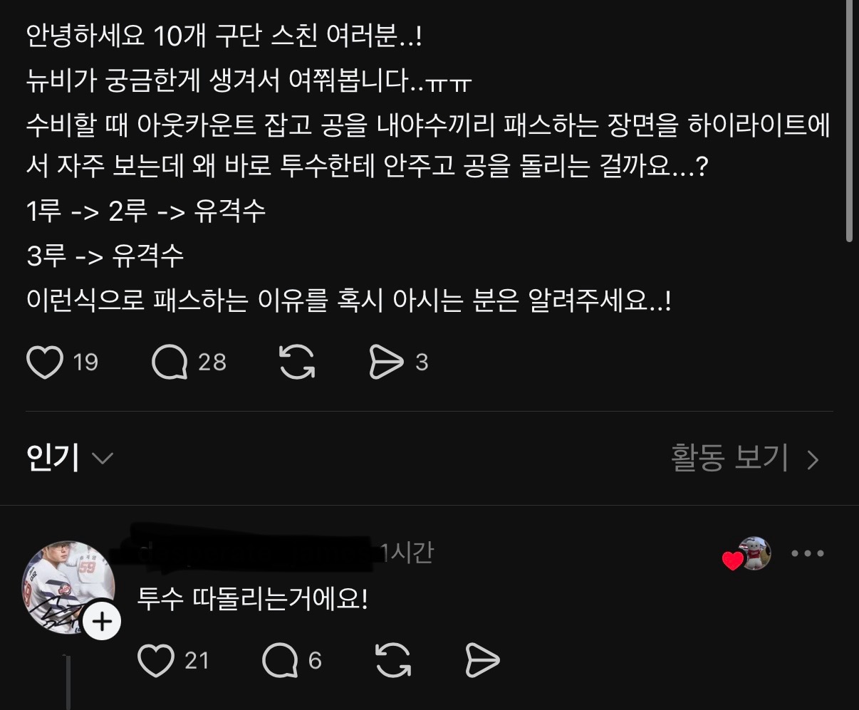The width and height of the screenshot is (859, 710).
Task: Follow commenter using plus badge on avatar
Action: click(102, 622)
